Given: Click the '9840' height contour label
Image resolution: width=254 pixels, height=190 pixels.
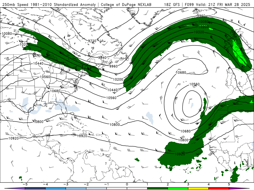Looking at the screenshot, I should coord(102,58).
